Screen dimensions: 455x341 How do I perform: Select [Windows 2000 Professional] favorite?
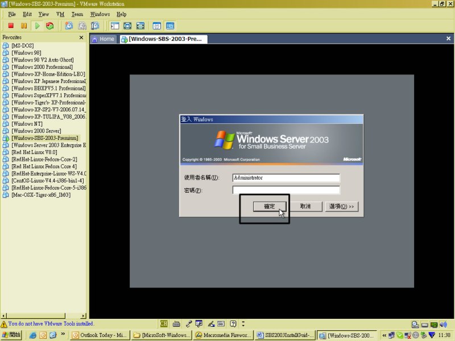pyautogui.click(x=42, y=67)
